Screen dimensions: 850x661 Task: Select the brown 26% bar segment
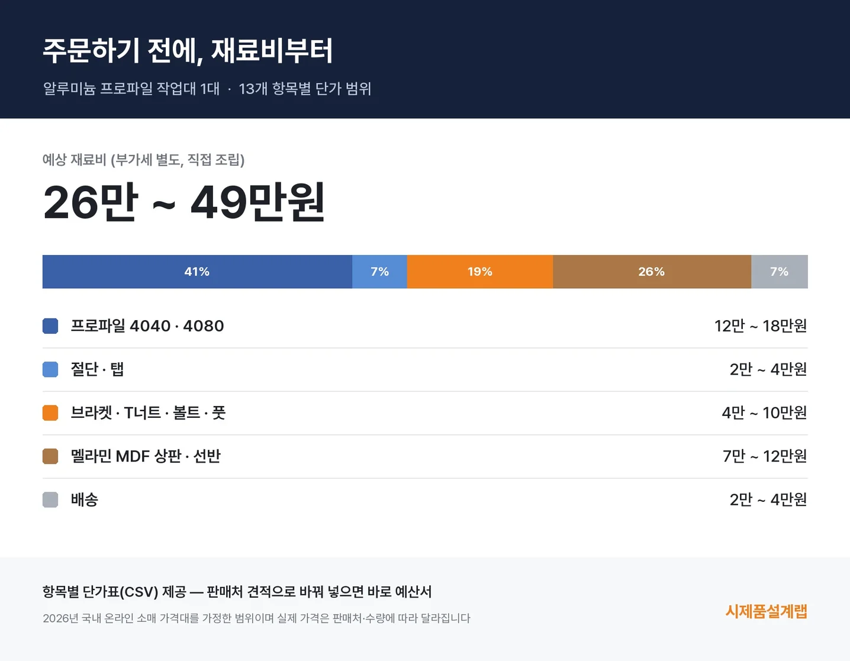[x=652, y=272]
